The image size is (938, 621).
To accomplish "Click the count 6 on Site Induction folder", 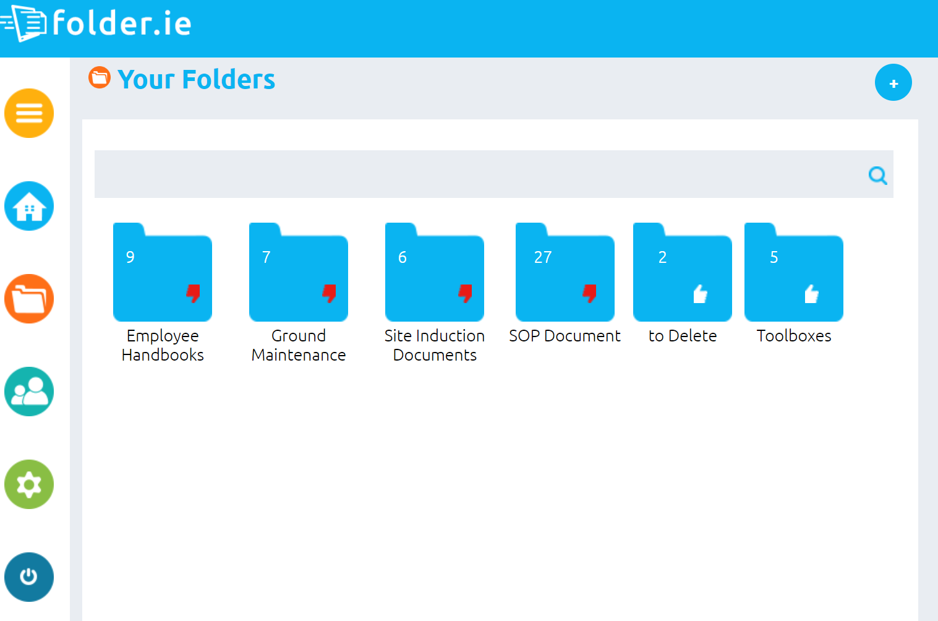I will pos(403,257).
